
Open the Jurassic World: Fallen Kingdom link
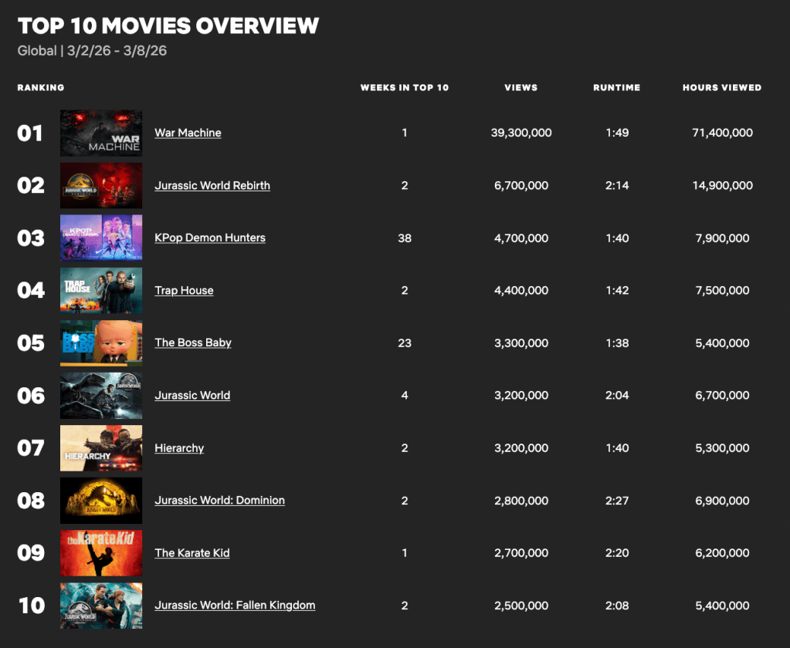point(235,605)
